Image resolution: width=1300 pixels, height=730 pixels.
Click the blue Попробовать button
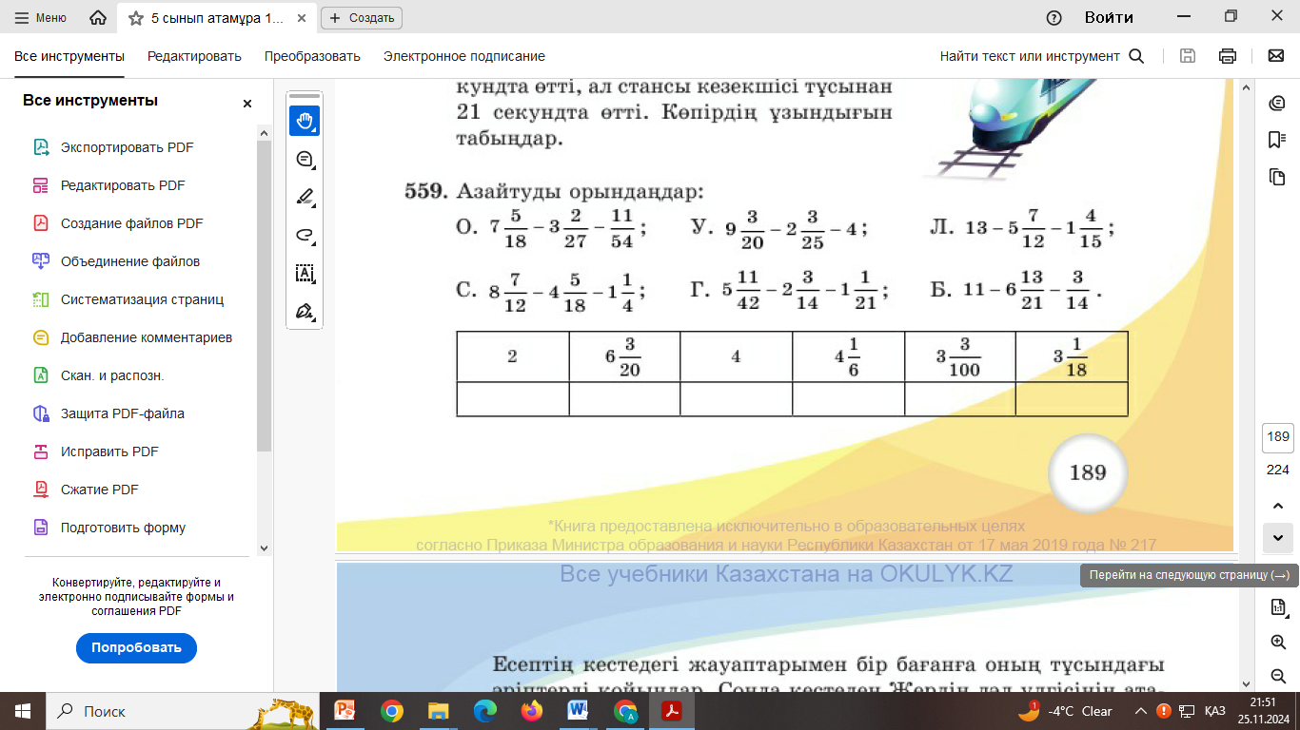coord(136,647)
